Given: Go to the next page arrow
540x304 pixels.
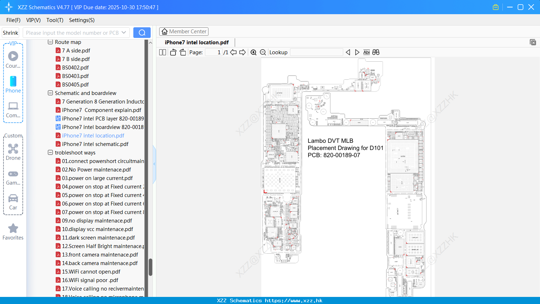Looking at the screenshot, I should (x=243, y=52).
